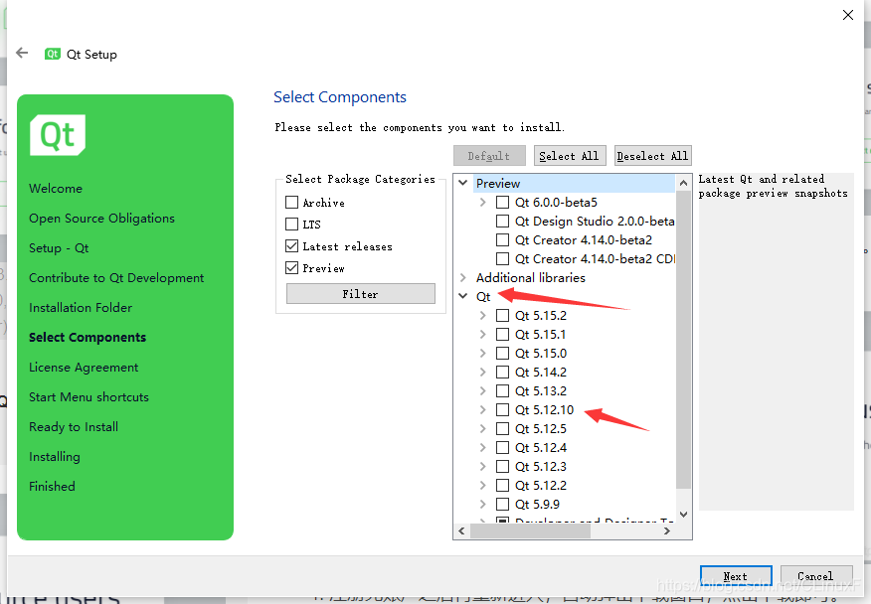Expand the Qt 5.15.1 node
This screenshot has height=604, width=871.
(x=482, y=334)
